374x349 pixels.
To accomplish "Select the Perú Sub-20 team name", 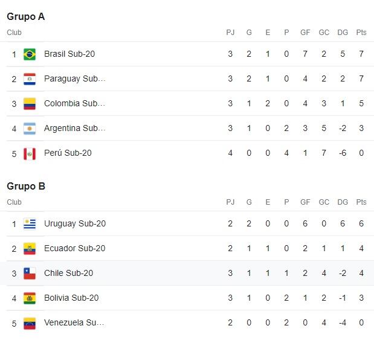I will pyautogui.click(x=68, y=153).
